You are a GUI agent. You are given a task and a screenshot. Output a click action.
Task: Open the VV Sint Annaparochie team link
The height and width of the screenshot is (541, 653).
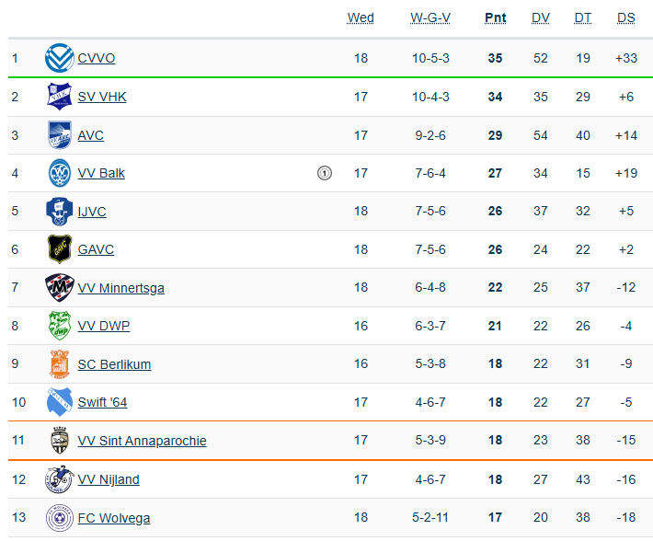[x=142, y=441]
